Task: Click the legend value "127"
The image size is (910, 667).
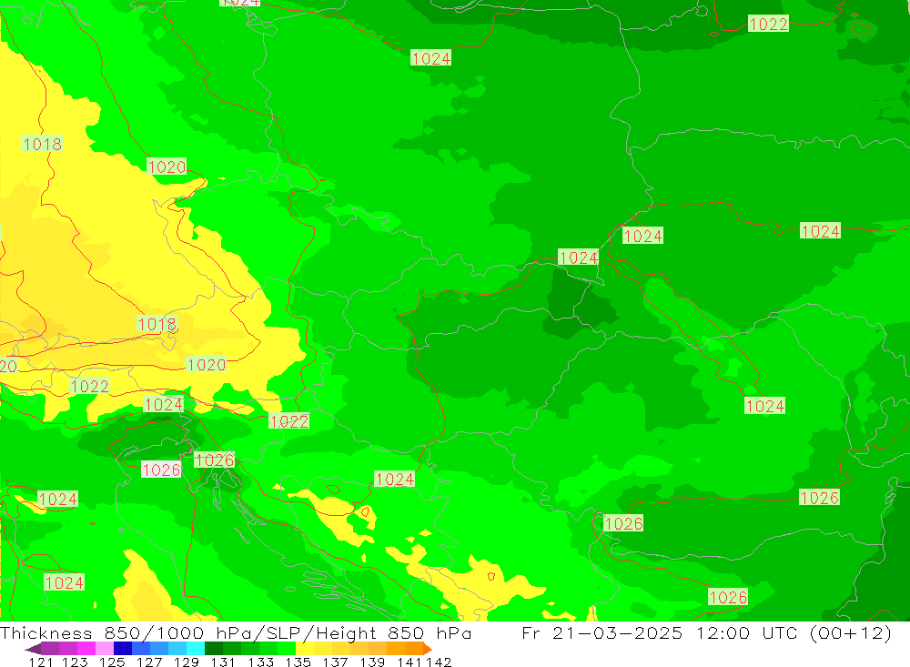Action: (149, 662)
